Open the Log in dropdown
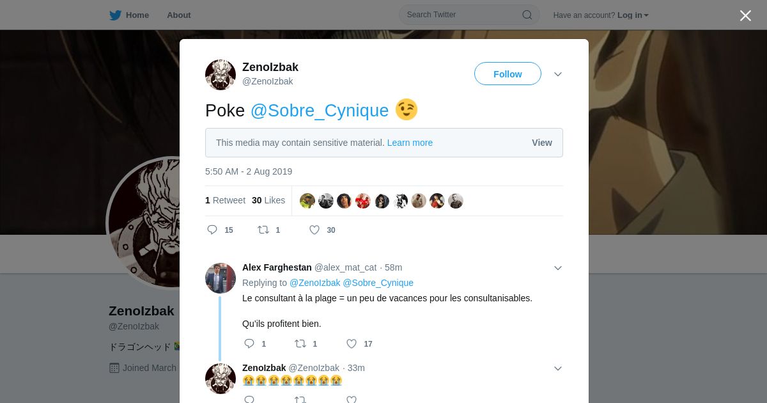This screenshot has height=403, width=767. (633, 15)
